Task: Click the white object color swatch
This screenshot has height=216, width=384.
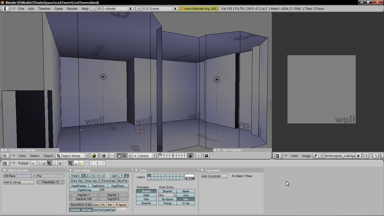Action: point(190,175)
